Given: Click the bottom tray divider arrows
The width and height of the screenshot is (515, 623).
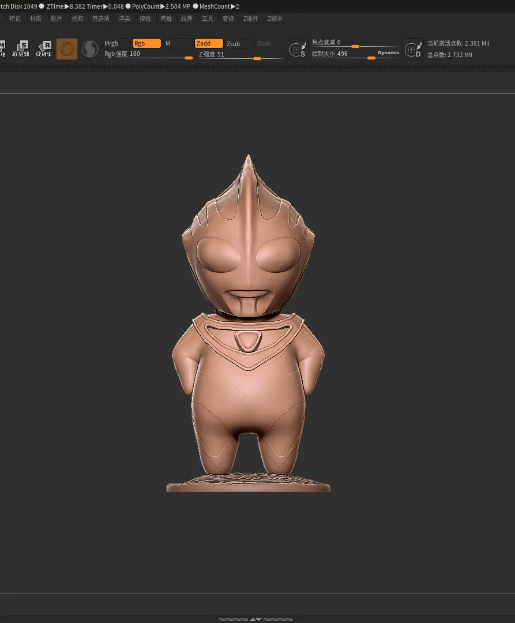Looking at the screenshot, I should [255, 620].
